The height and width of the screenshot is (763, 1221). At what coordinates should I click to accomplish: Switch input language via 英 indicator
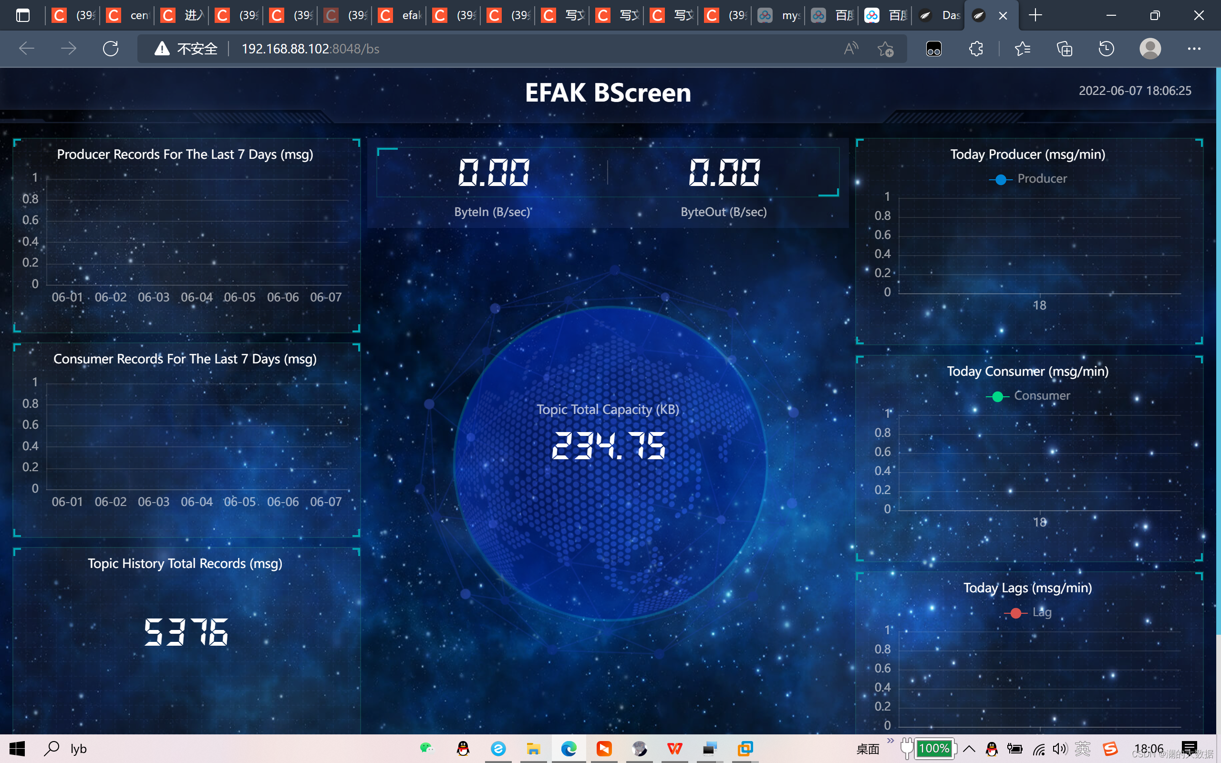(x=1082, y=749)
